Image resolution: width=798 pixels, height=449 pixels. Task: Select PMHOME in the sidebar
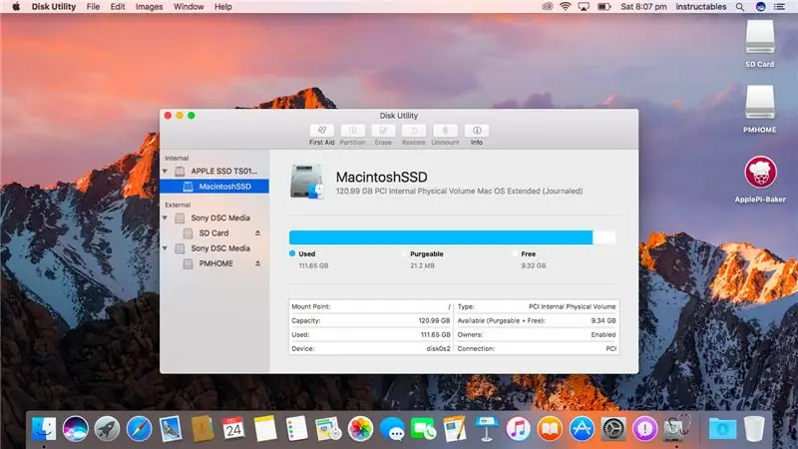[x=214, y=263]
